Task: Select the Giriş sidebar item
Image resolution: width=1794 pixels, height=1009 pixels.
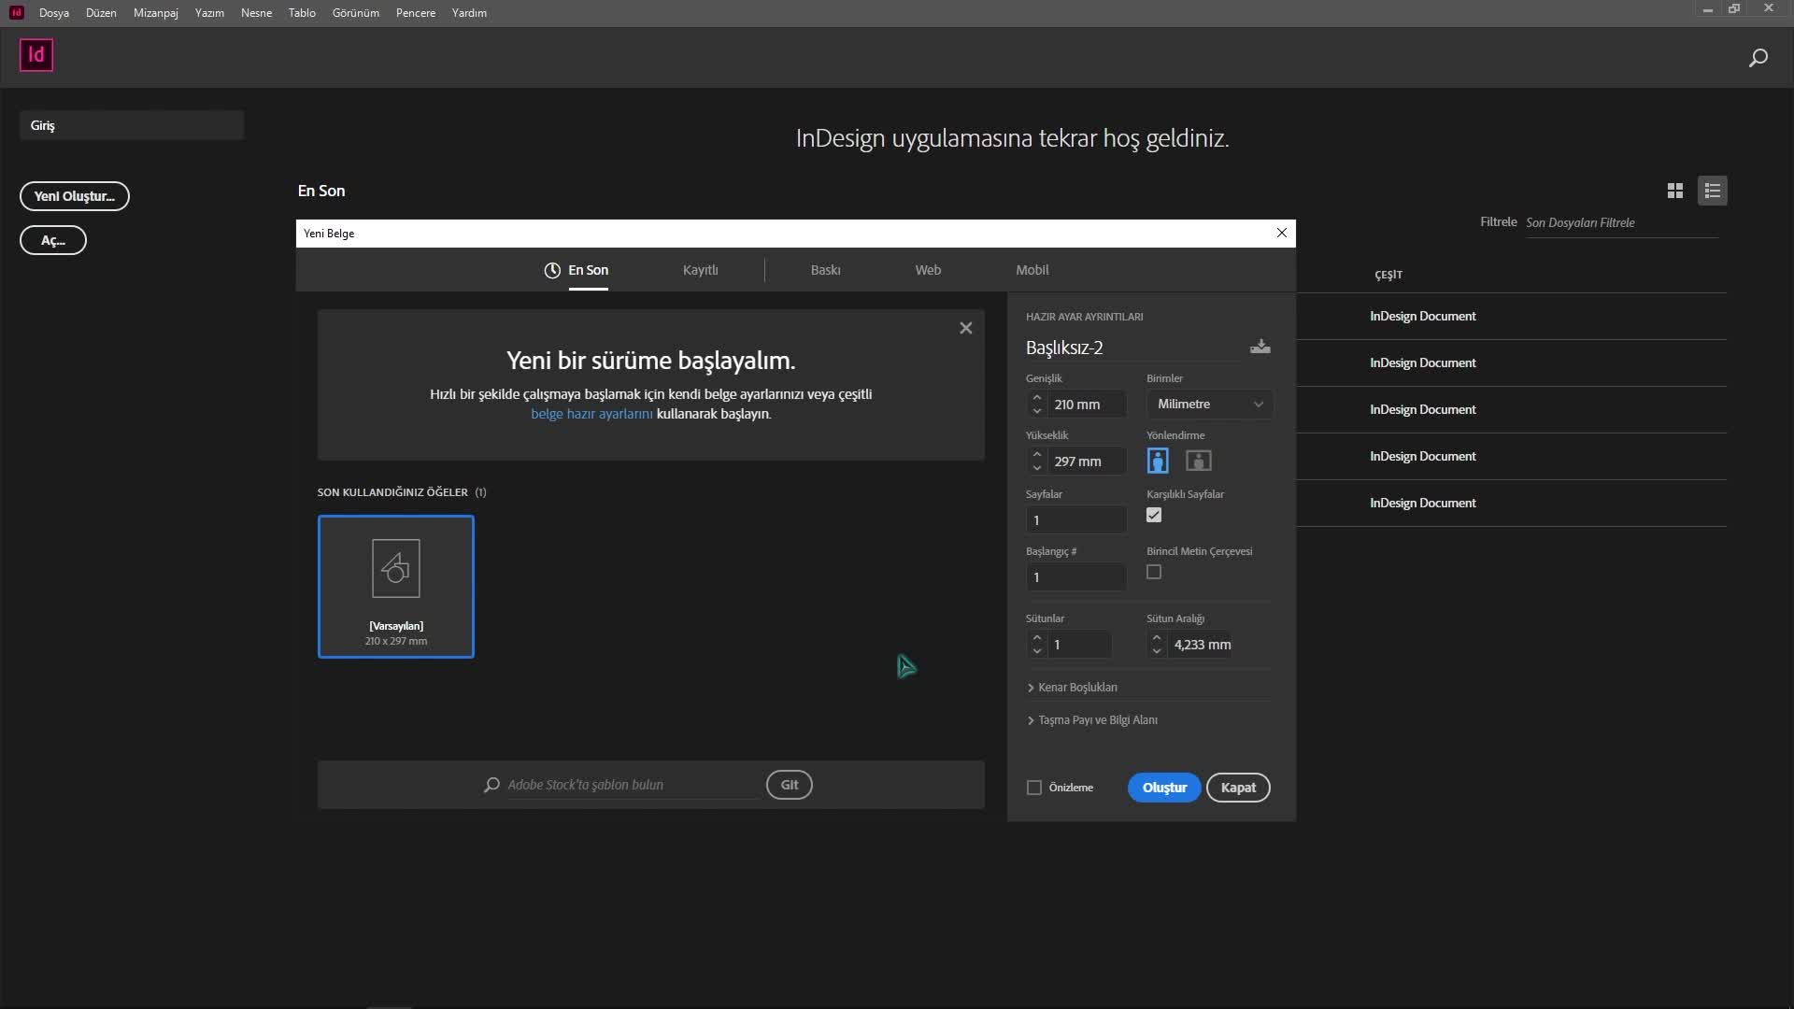Action: tap(132, 125)
